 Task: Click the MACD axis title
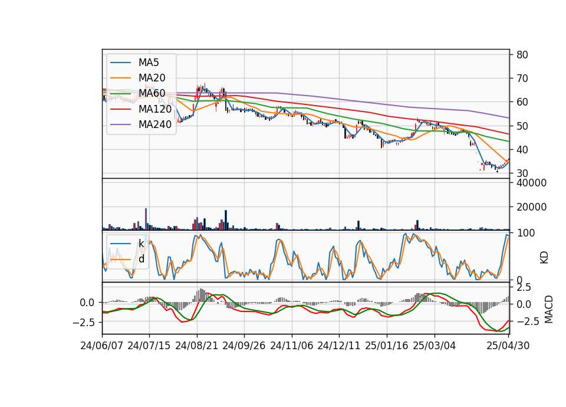point(549,309)
